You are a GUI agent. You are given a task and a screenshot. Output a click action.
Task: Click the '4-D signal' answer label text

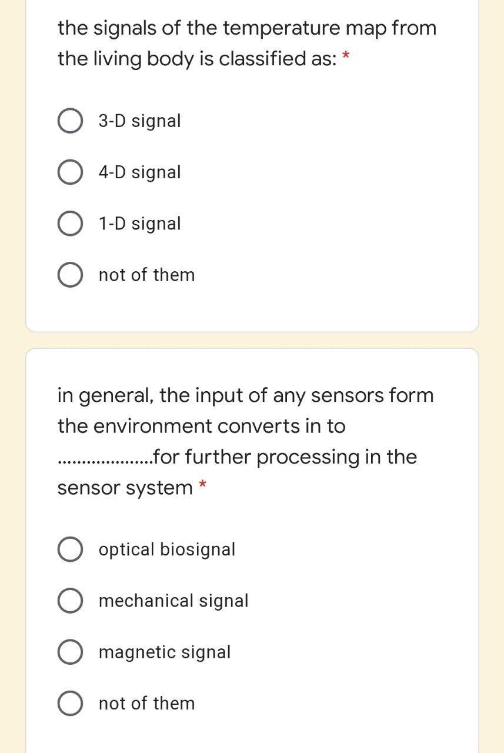pyautogui.click(x=139, y=172)
